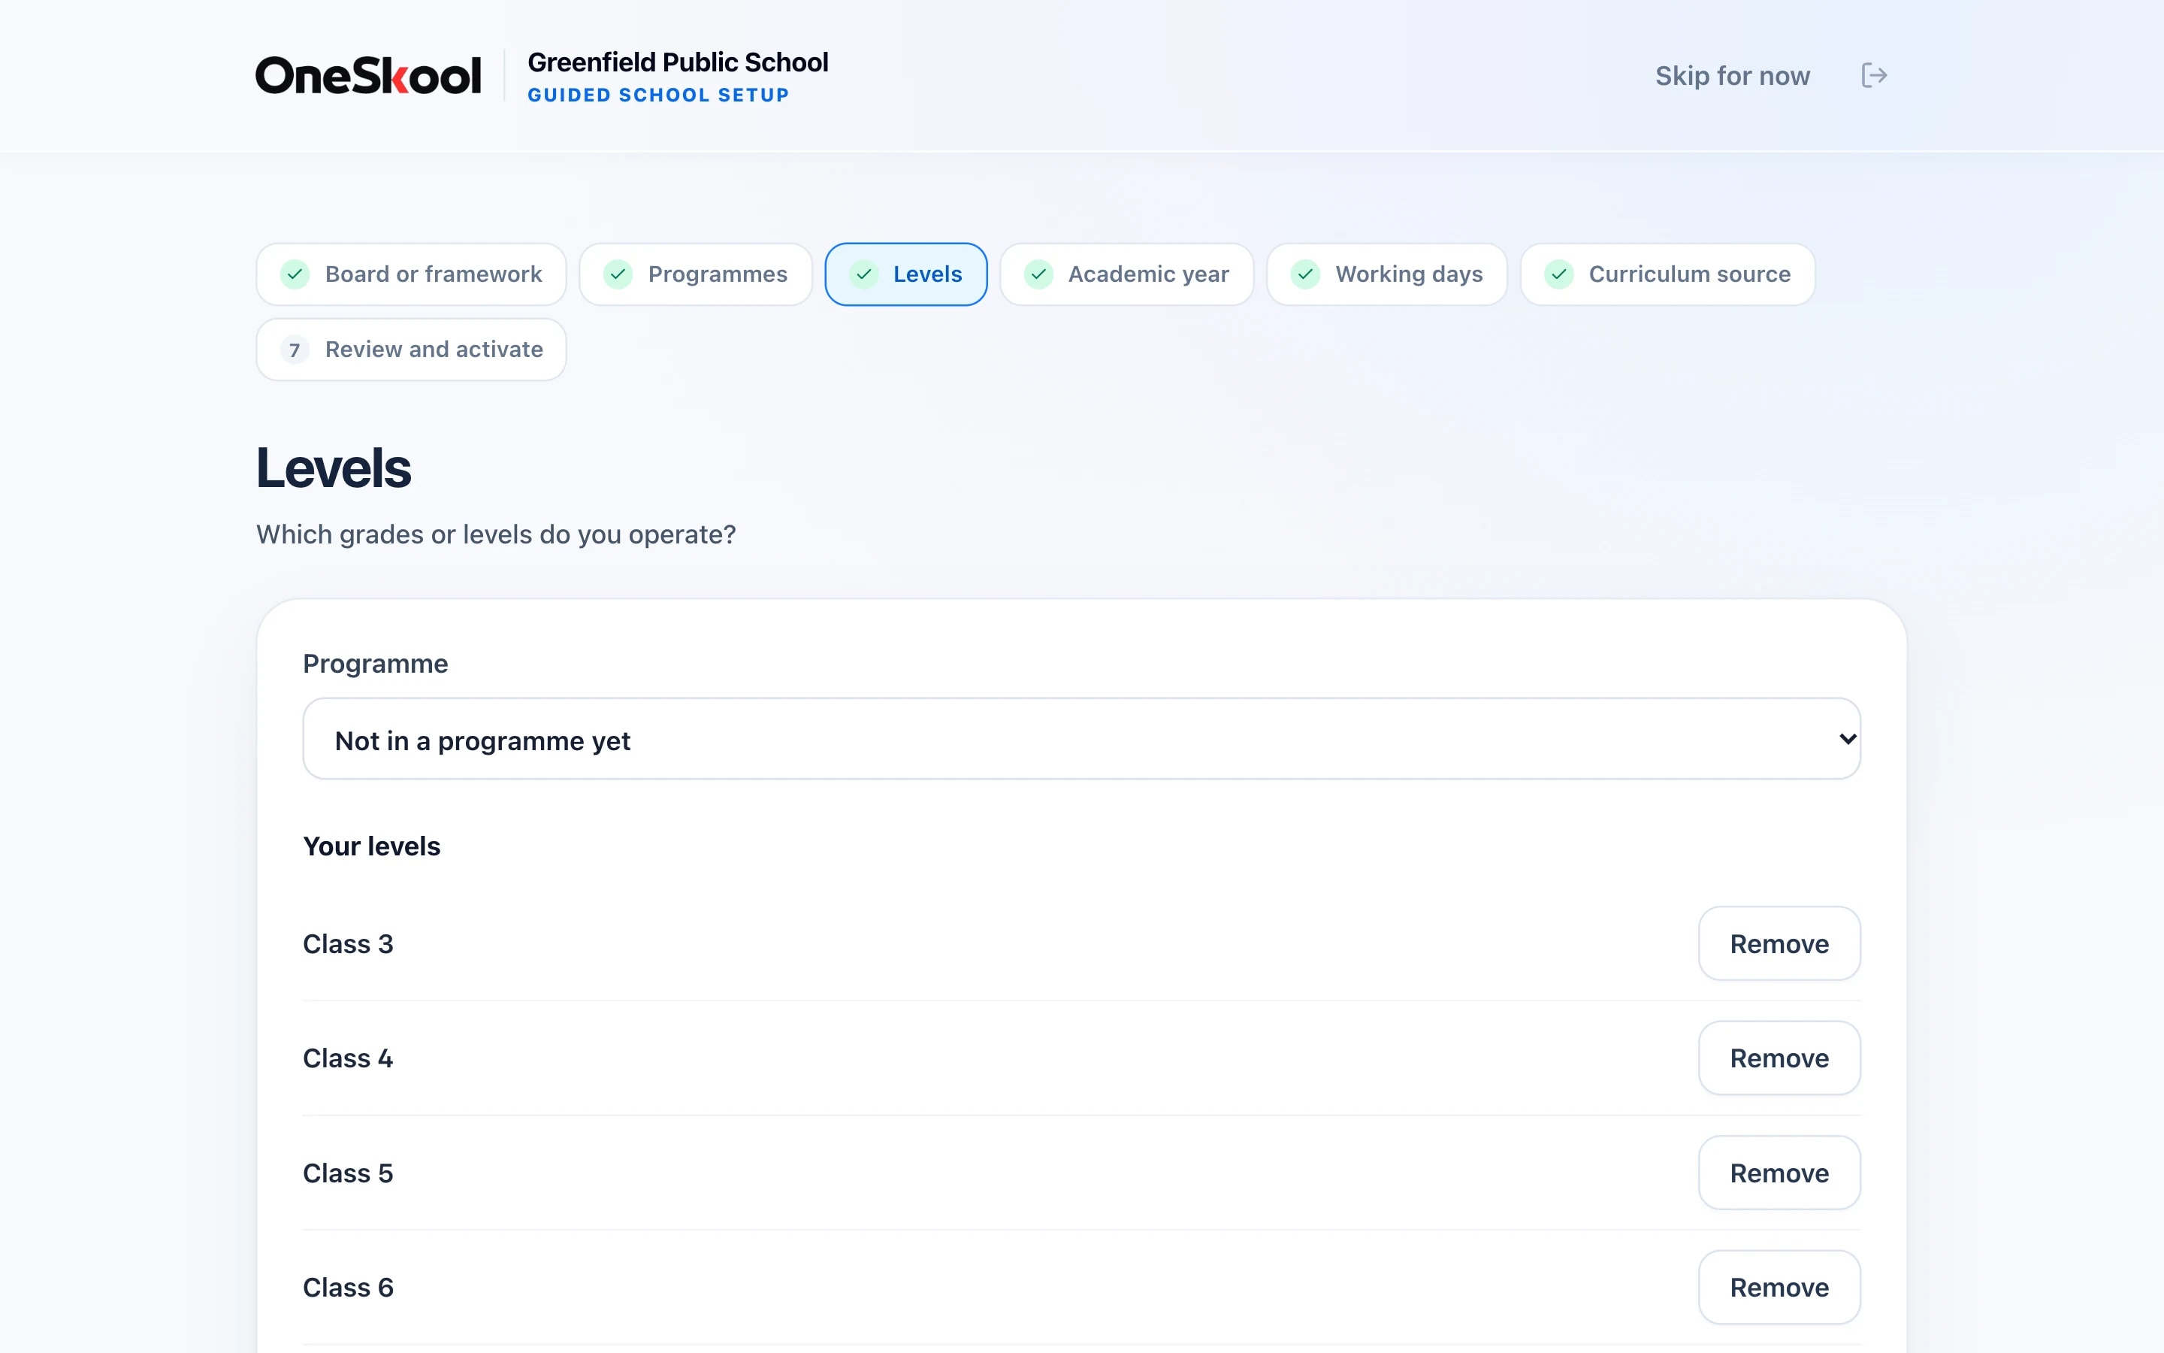Click the Your levels heading

(372, 846)
